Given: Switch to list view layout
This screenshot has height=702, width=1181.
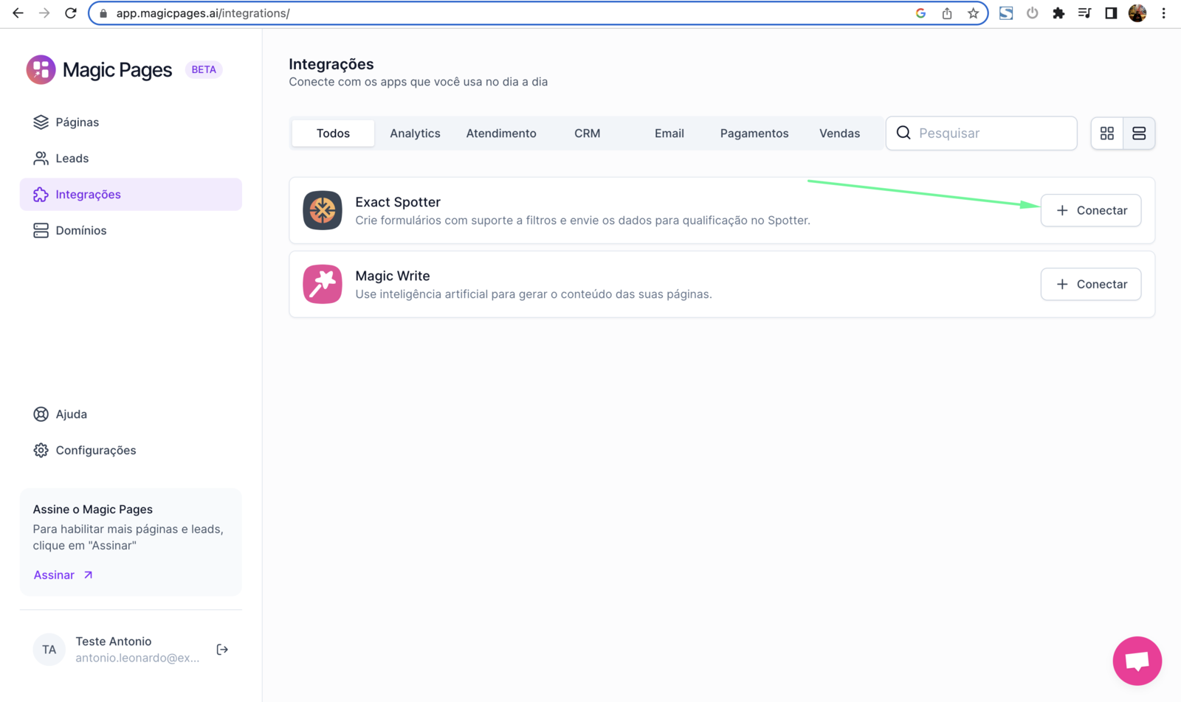Looking at the screenshot, I should coord(1139,133).
